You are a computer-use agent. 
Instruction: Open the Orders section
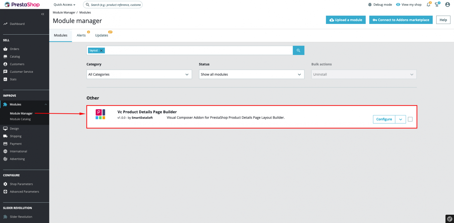(14, 49)
